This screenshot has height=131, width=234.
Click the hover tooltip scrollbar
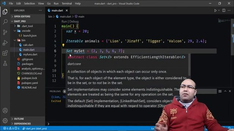click(189, 65)
